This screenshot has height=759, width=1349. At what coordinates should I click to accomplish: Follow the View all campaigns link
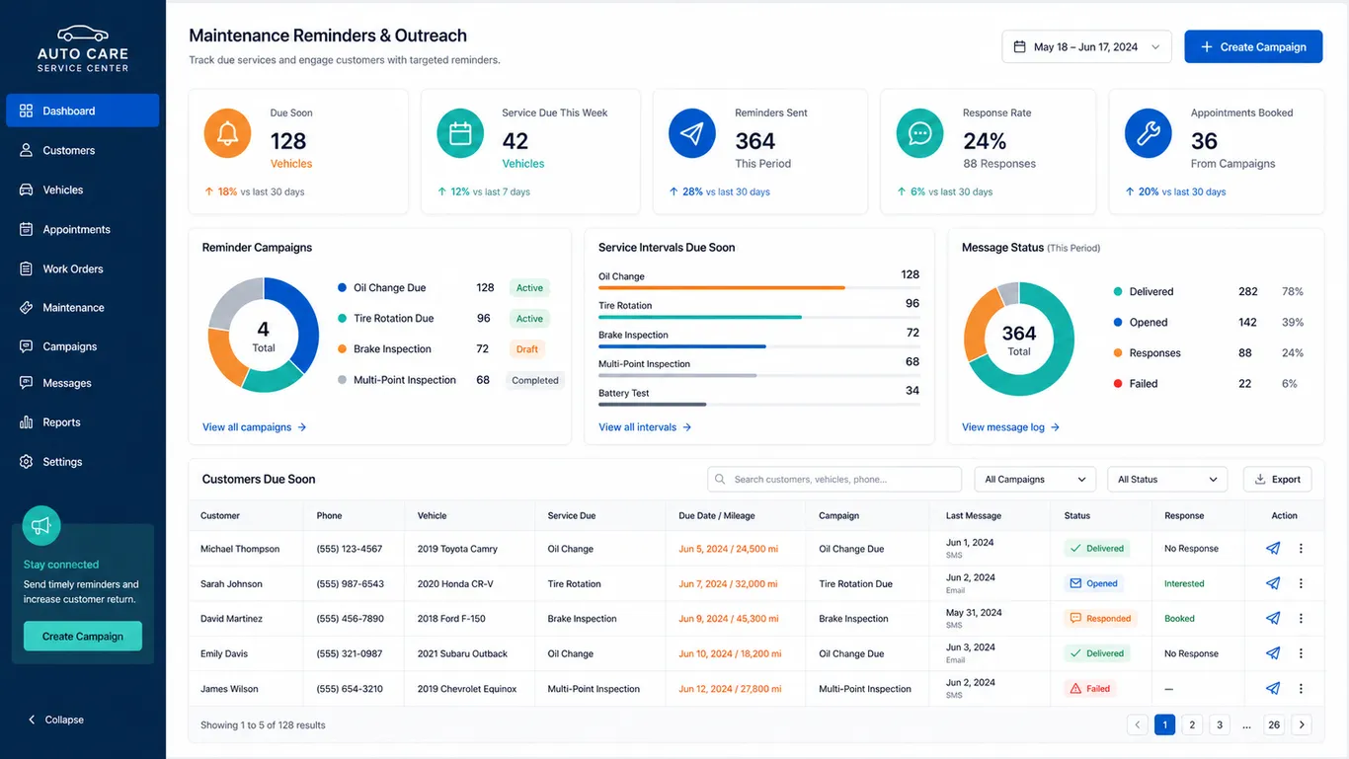[255, 427]
